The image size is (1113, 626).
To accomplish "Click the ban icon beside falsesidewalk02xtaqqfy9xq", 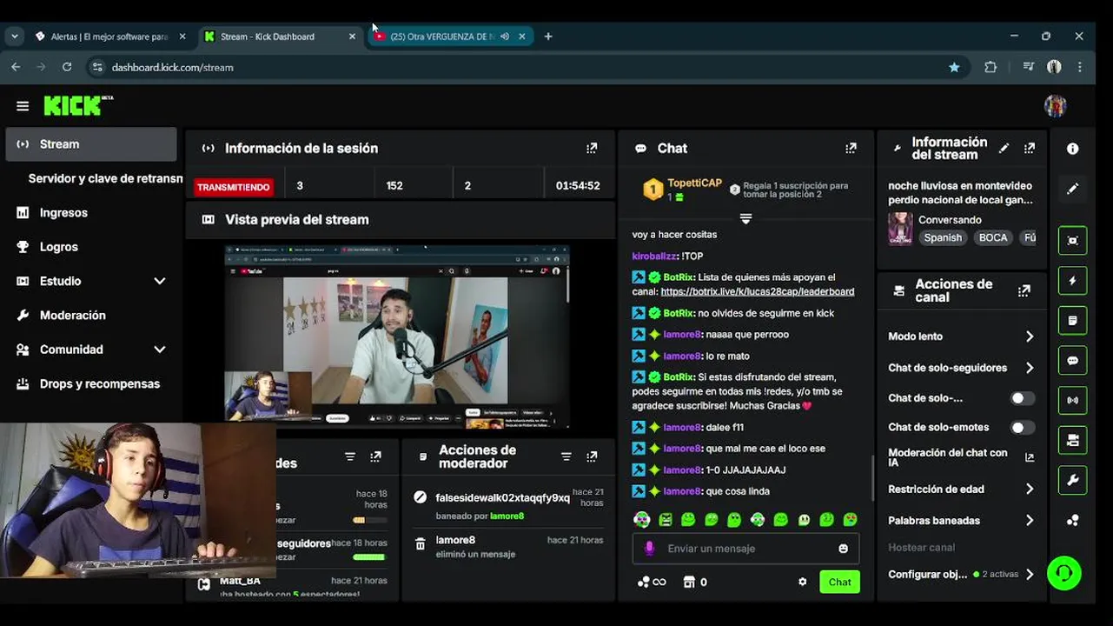I will (x=421, y=497).
